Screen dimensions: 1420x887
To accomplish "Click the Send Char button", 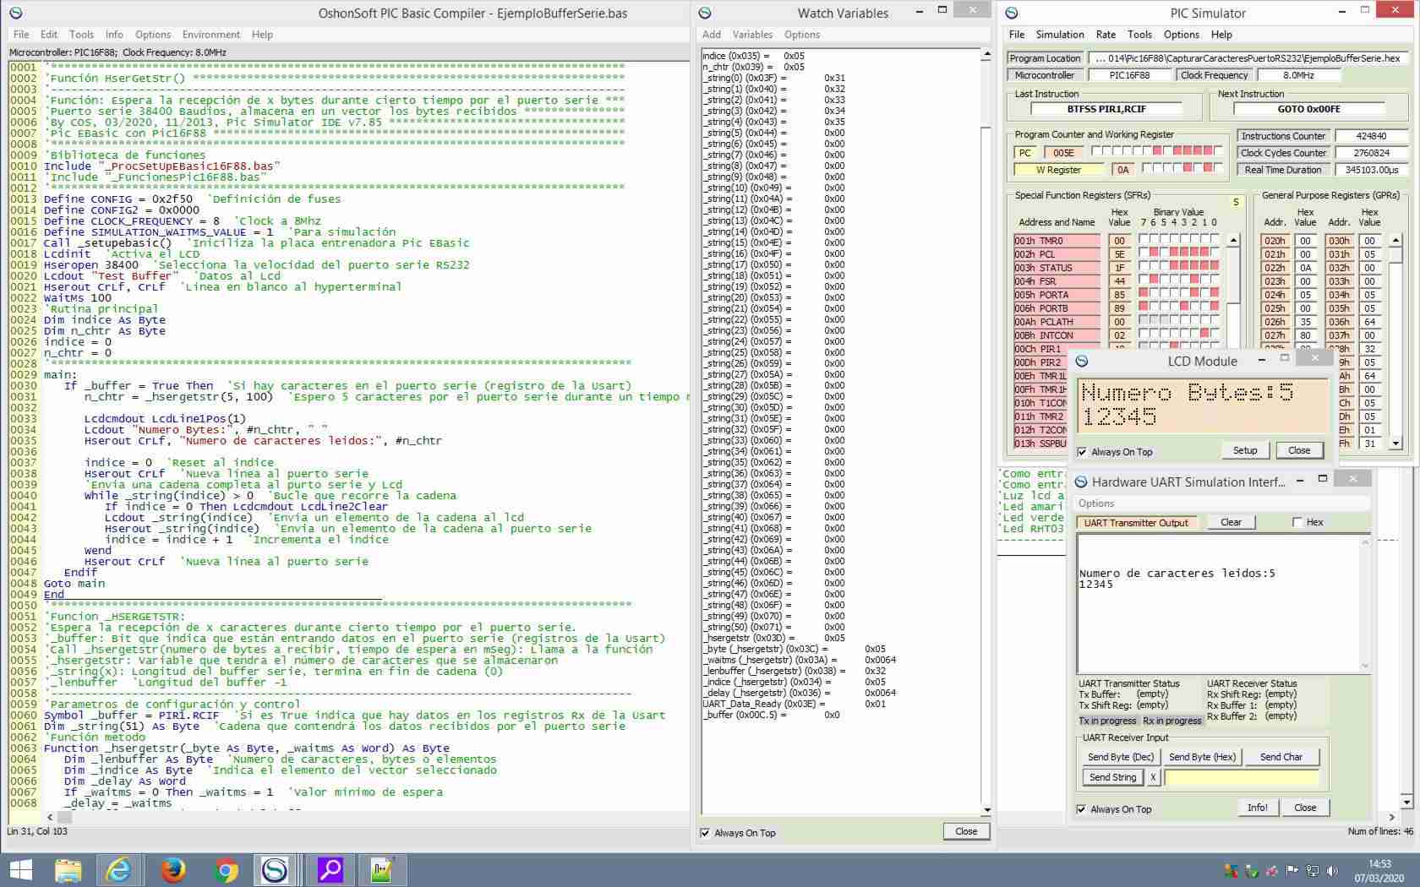I will pos(1281,757).
